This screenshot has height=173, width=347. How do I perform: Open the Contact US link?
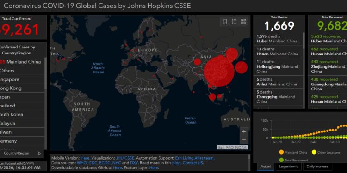(193, 163)
